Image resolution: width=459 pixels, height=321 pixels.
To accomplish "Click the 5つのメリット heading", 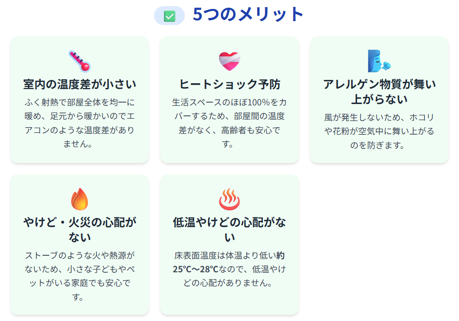I will pos(248,15).
